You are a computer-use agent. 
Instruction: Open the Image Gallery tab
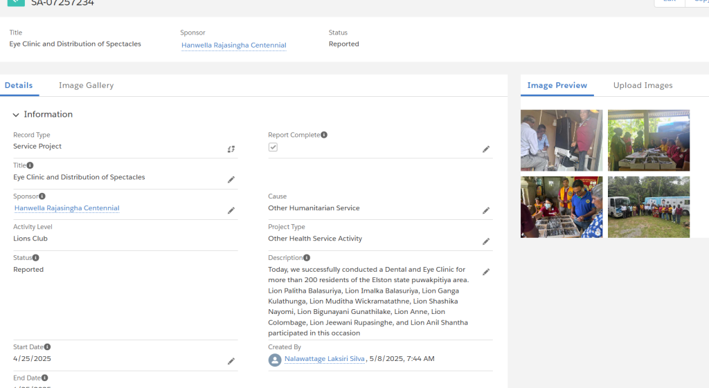(87, 85)
